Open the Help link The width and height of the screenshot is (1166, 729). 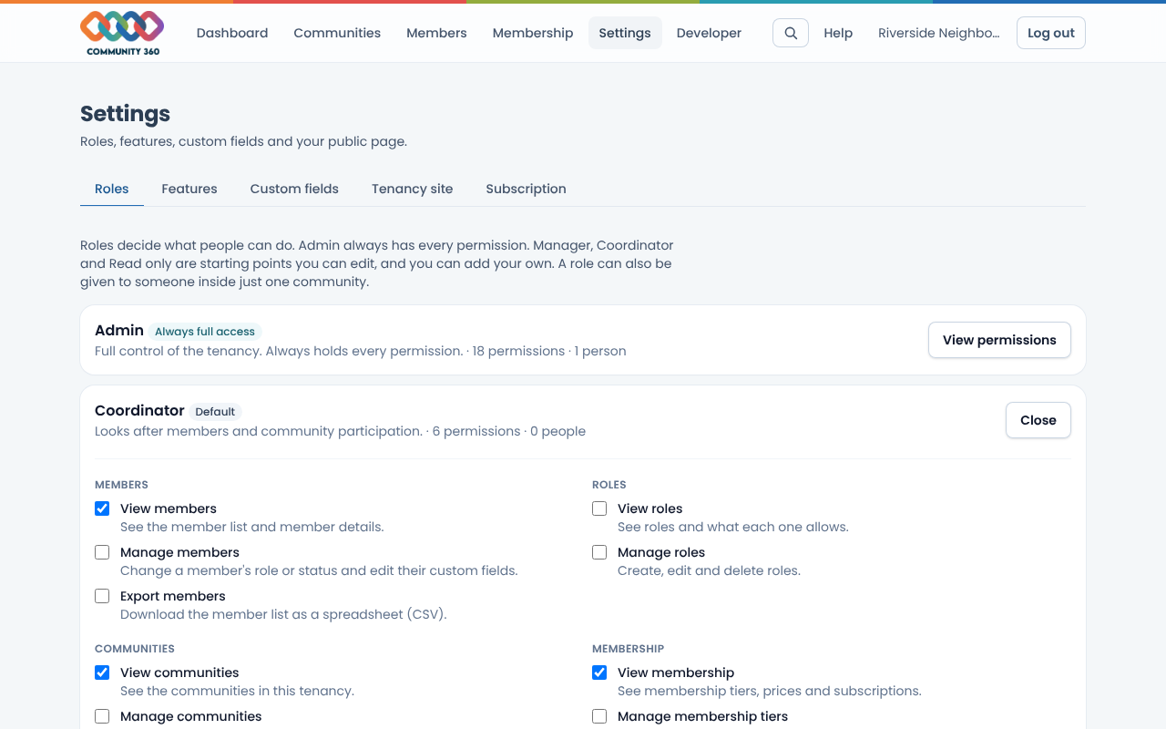[838, 33]
